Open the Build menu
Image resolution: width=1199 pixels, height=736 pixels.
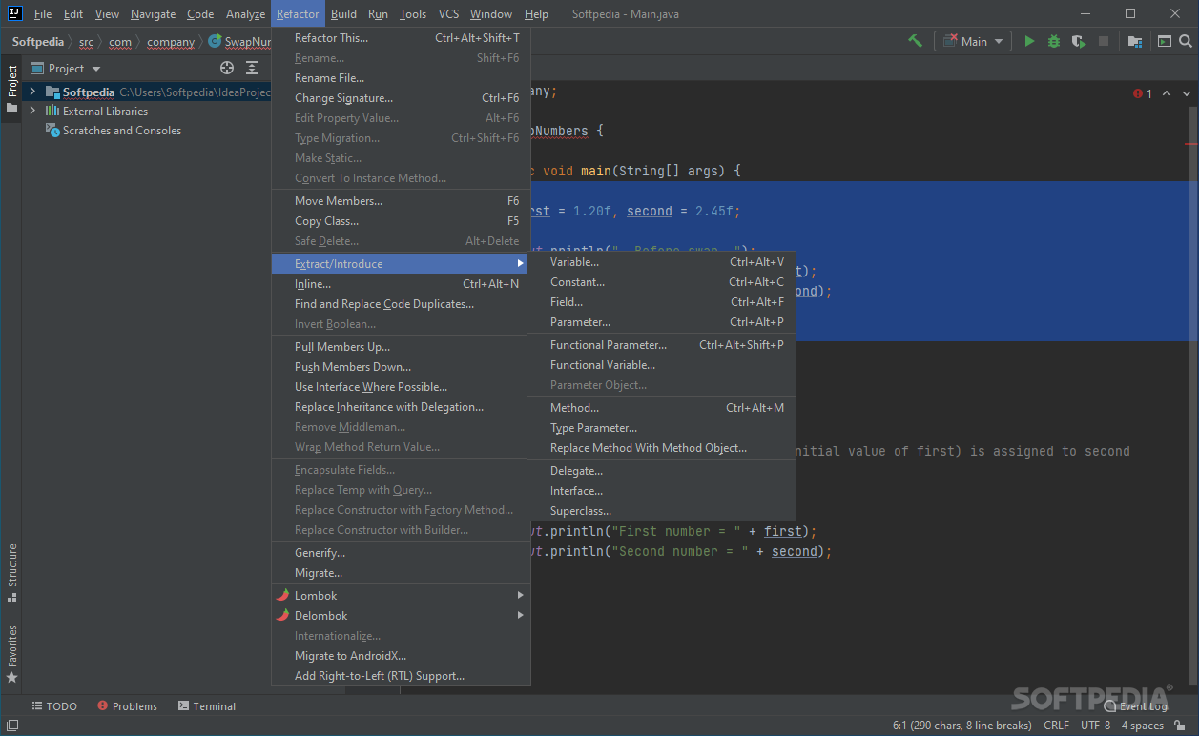click(343, 13)
